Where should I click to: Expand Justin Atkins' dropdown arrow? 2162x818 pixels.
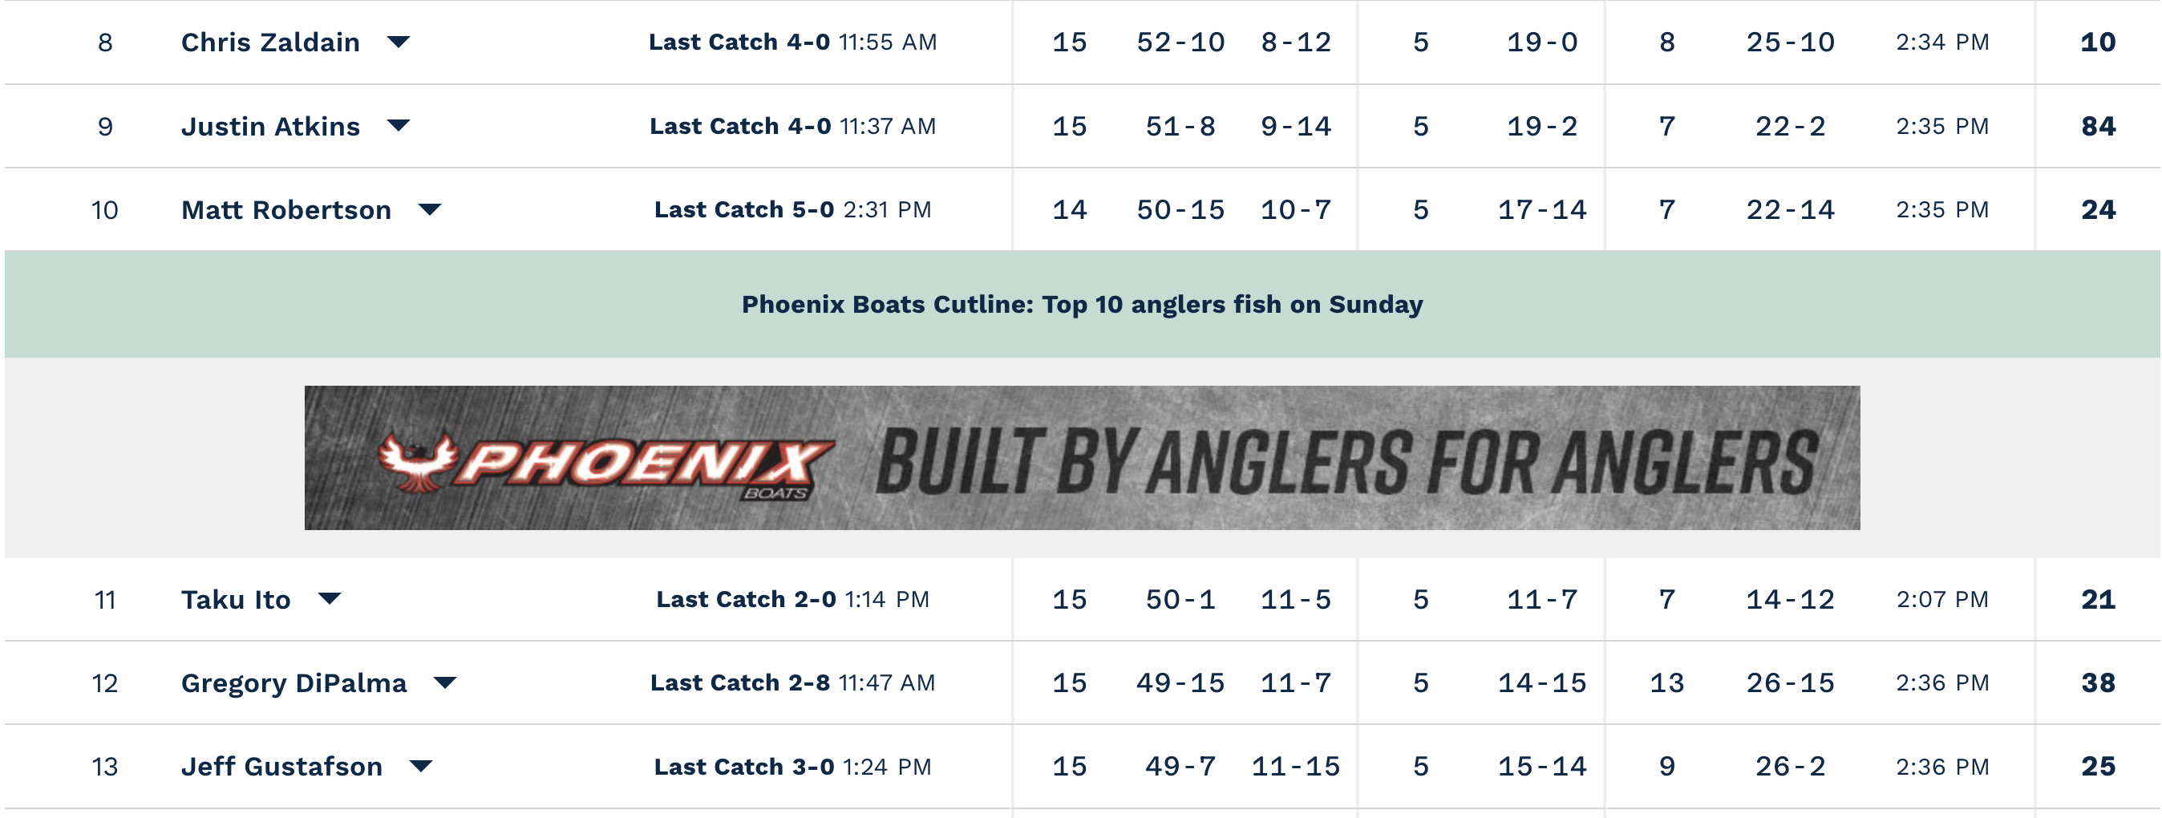(x=399, y=126)
